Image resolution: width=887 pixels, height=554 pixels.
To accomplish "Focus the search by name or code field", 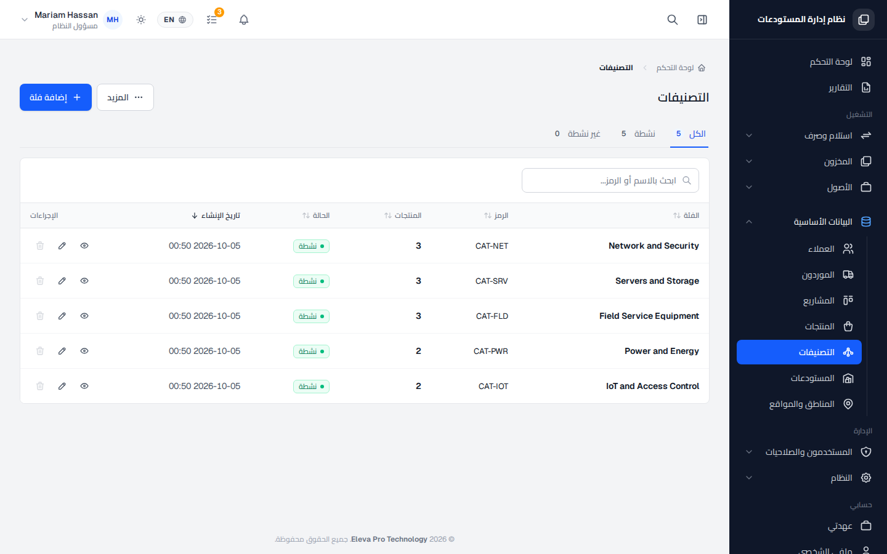I will tap(610, 180).
